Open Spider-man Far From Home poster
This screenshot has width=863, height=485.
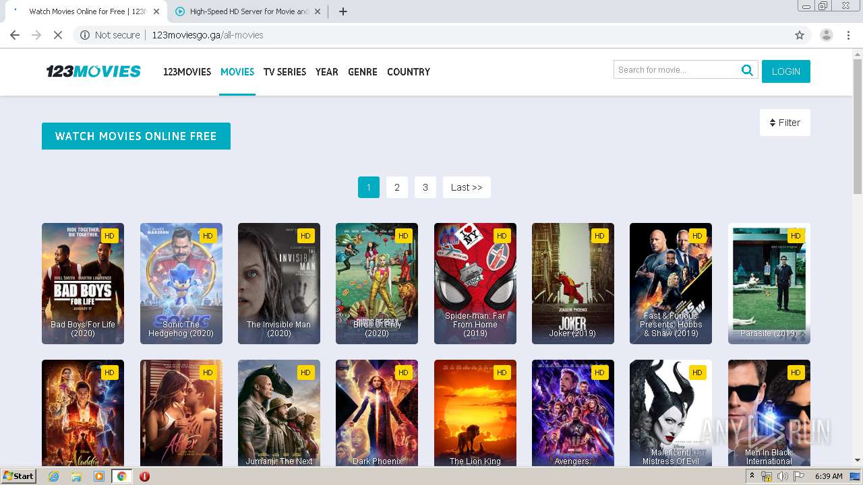[475, 284]
